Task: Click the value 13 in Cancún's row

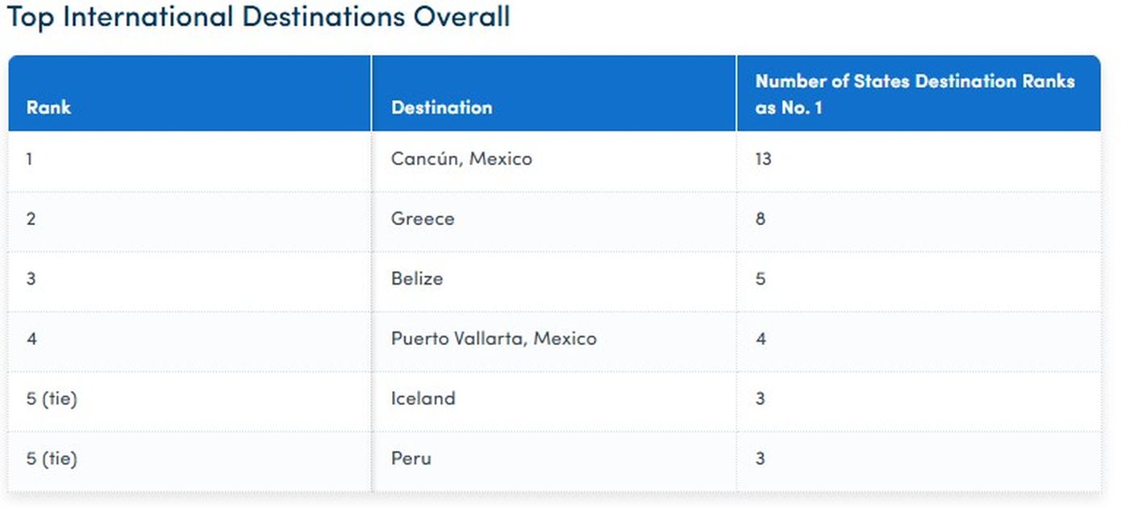Action: (763, 159)
